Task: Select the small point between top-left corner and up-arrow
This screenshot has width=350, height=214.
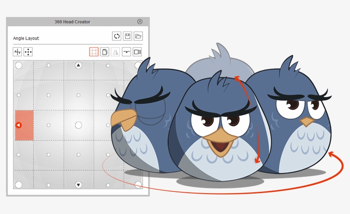Action: pyautogui.click(x=48, y=65)
